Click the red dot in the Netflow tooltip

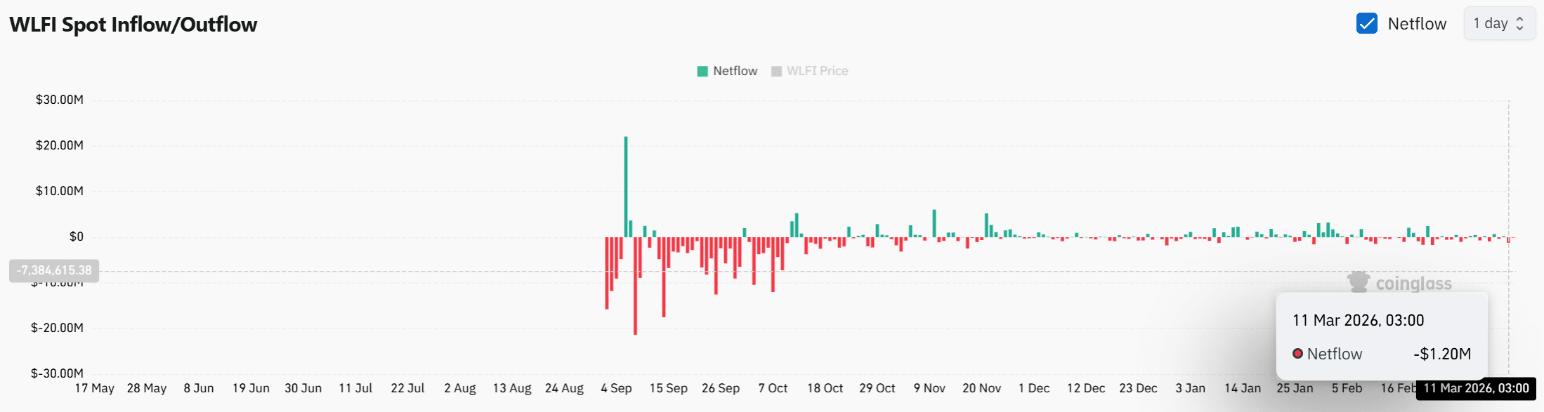pos(1297,354)
